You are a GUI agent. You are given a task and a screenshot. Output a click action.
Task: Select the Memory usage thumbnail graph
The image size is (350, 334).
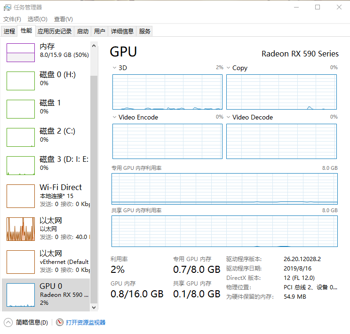click(x=21, y=53)
